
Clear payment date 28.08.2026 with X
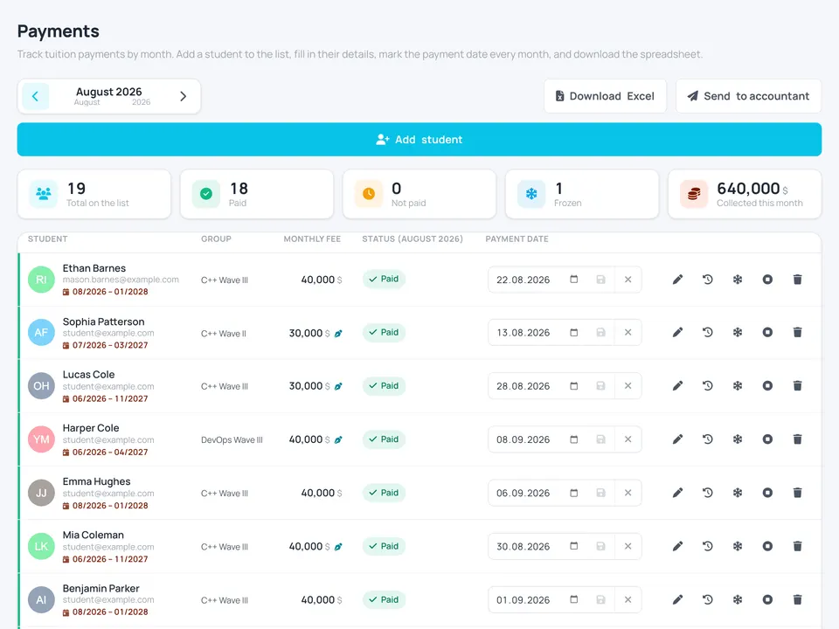pyautogui.click(x=628, y=385)
